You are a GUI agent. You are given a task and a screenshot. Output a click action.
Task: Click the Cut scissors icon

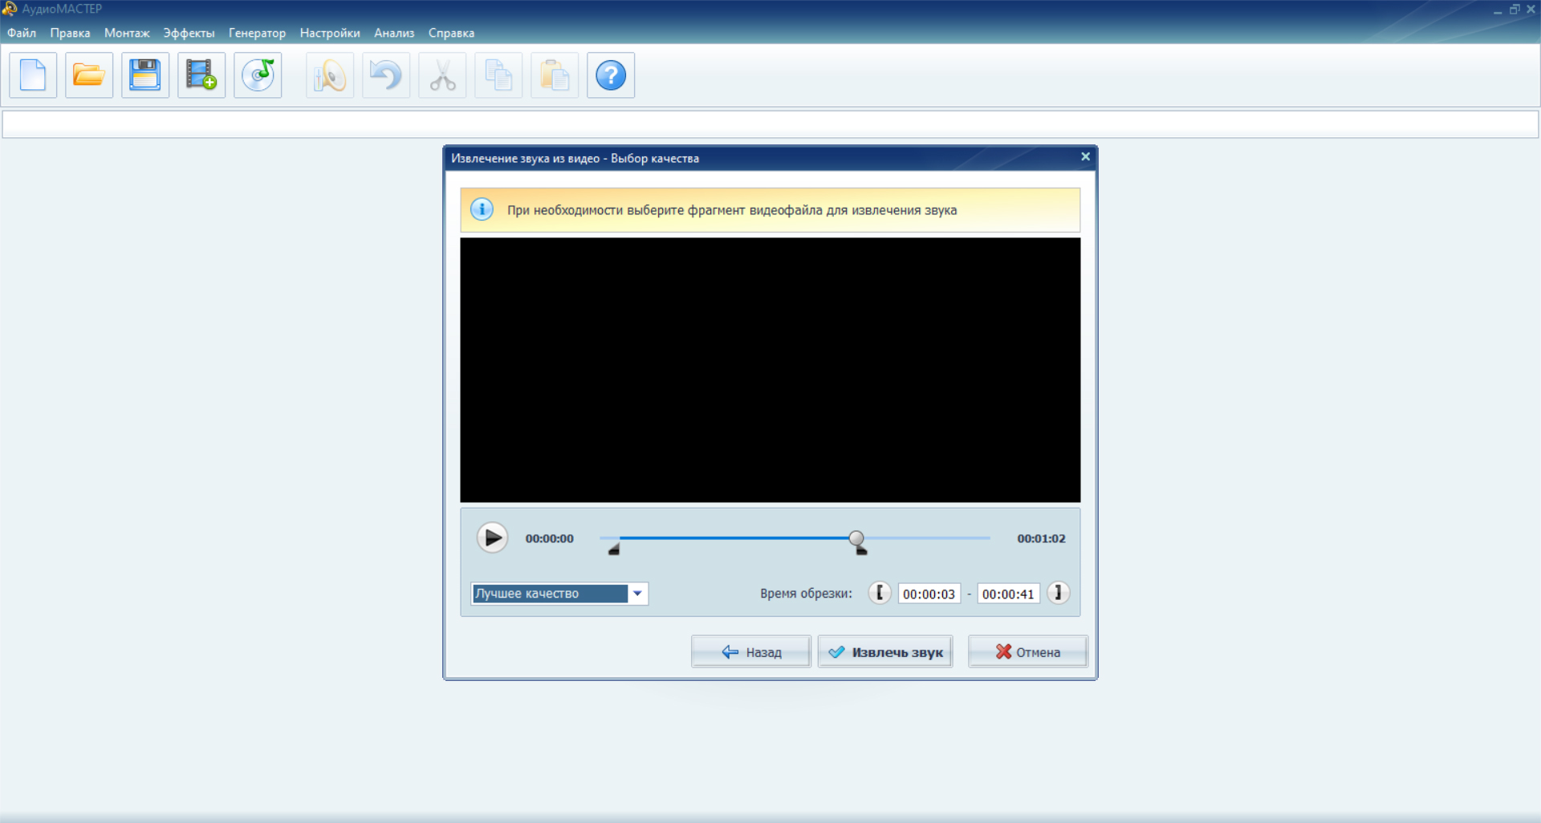click(x=442, y=75)
